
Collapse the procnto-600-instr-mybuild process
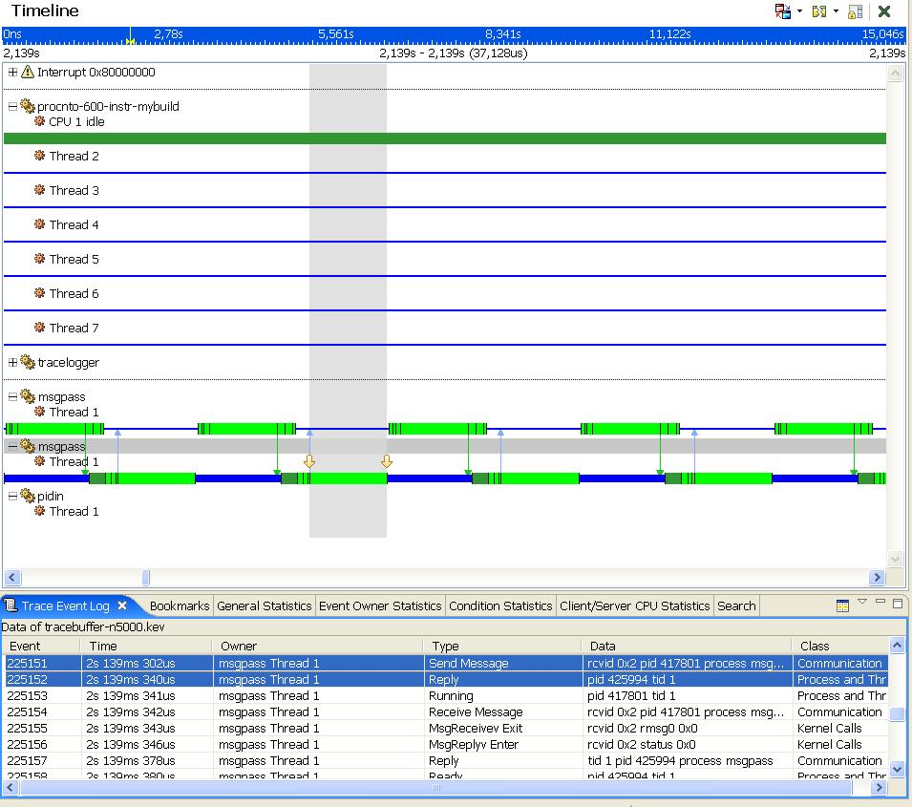[12, 106]
